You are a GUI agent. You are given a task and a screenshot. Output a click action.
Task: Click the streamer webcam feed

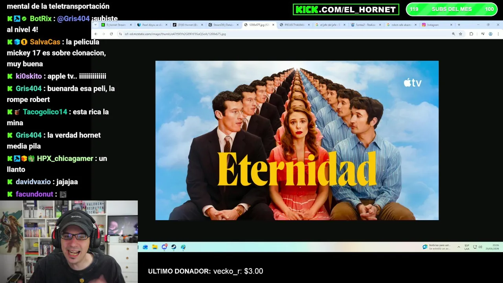(x=69, y=242)
